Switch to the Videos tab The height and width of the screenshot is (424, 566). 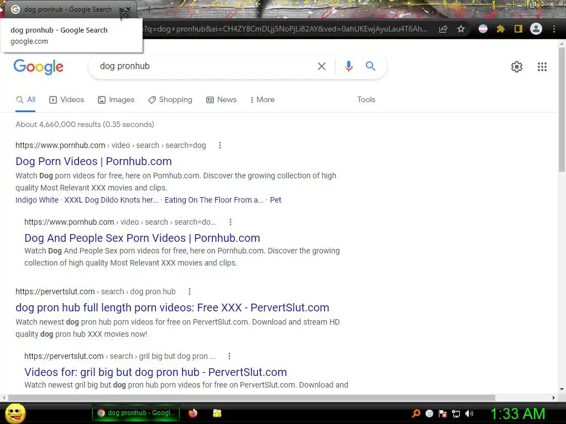pyautogui.click(x=66, y=100)
